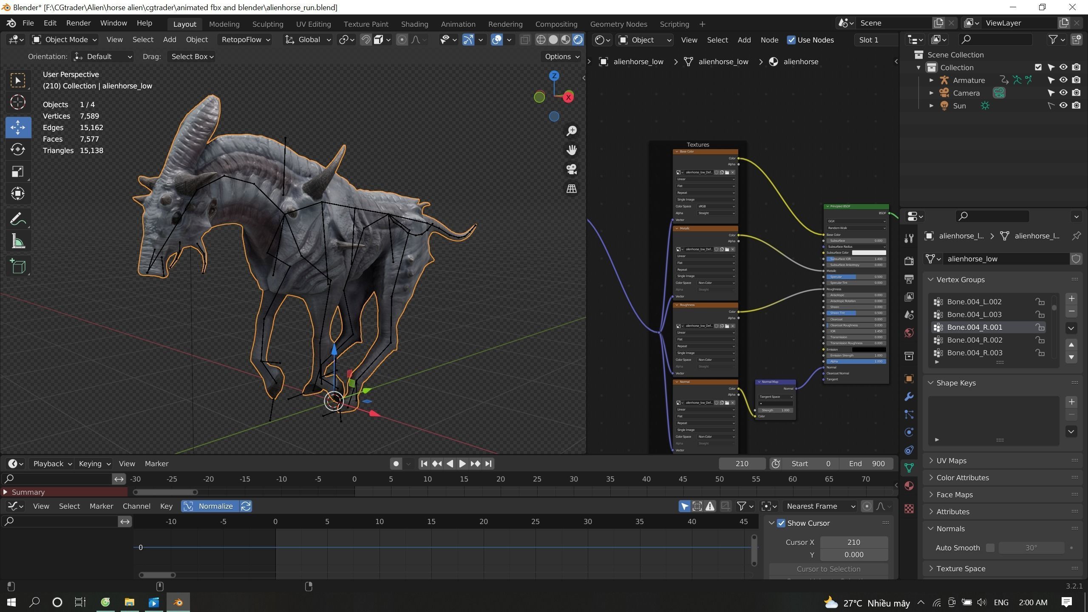This screenshot has width=1088, height=612.
Task: Switch to the UV Editing workspace tab
Action: click(313, 24)
